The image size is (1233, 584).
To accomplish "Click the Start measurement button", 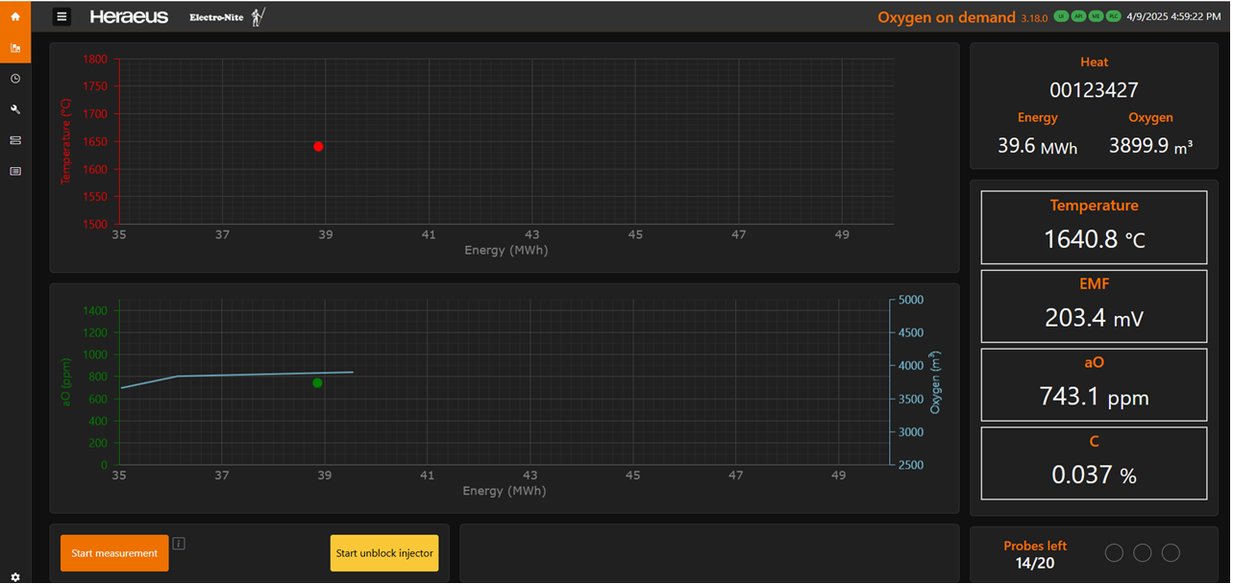I will coord(114,553).
